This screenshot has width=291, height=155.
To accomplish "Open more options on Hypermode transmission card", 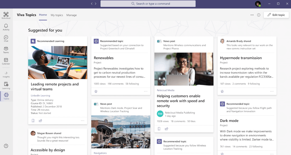I will (272, 91).
